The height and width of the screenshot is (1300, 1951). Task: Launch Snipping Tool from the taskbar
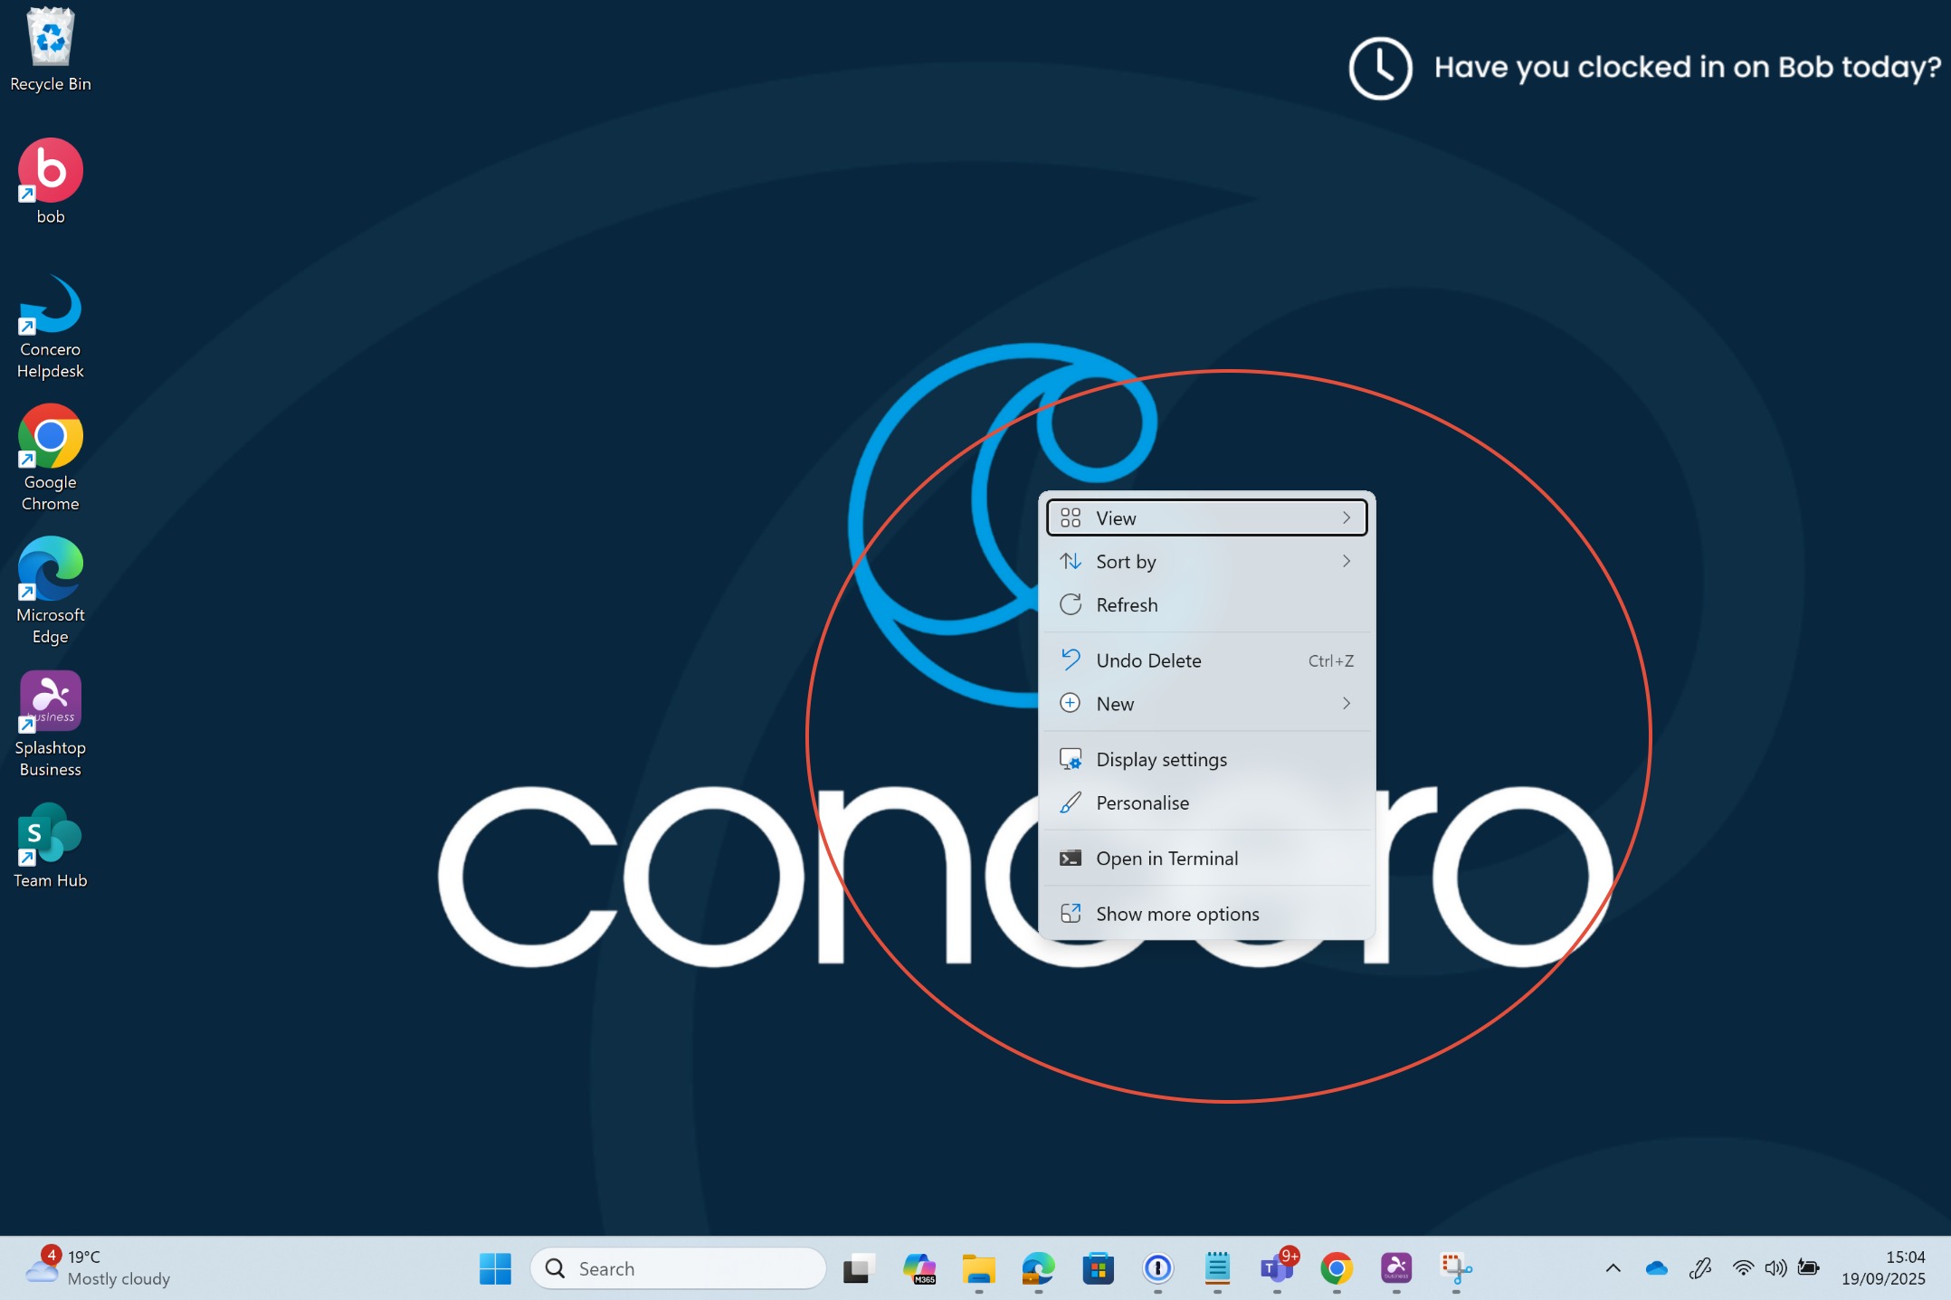click(1456, 1268)
